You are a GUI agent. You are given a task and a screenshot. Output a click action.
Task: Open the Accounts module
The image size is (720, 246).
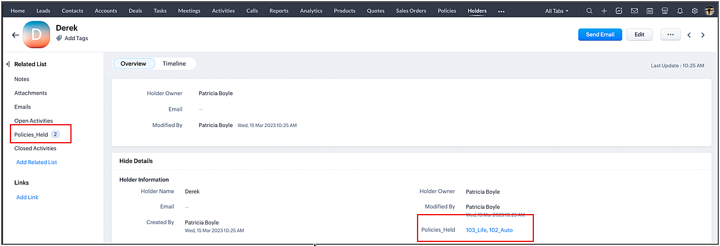tap(106, 11)
